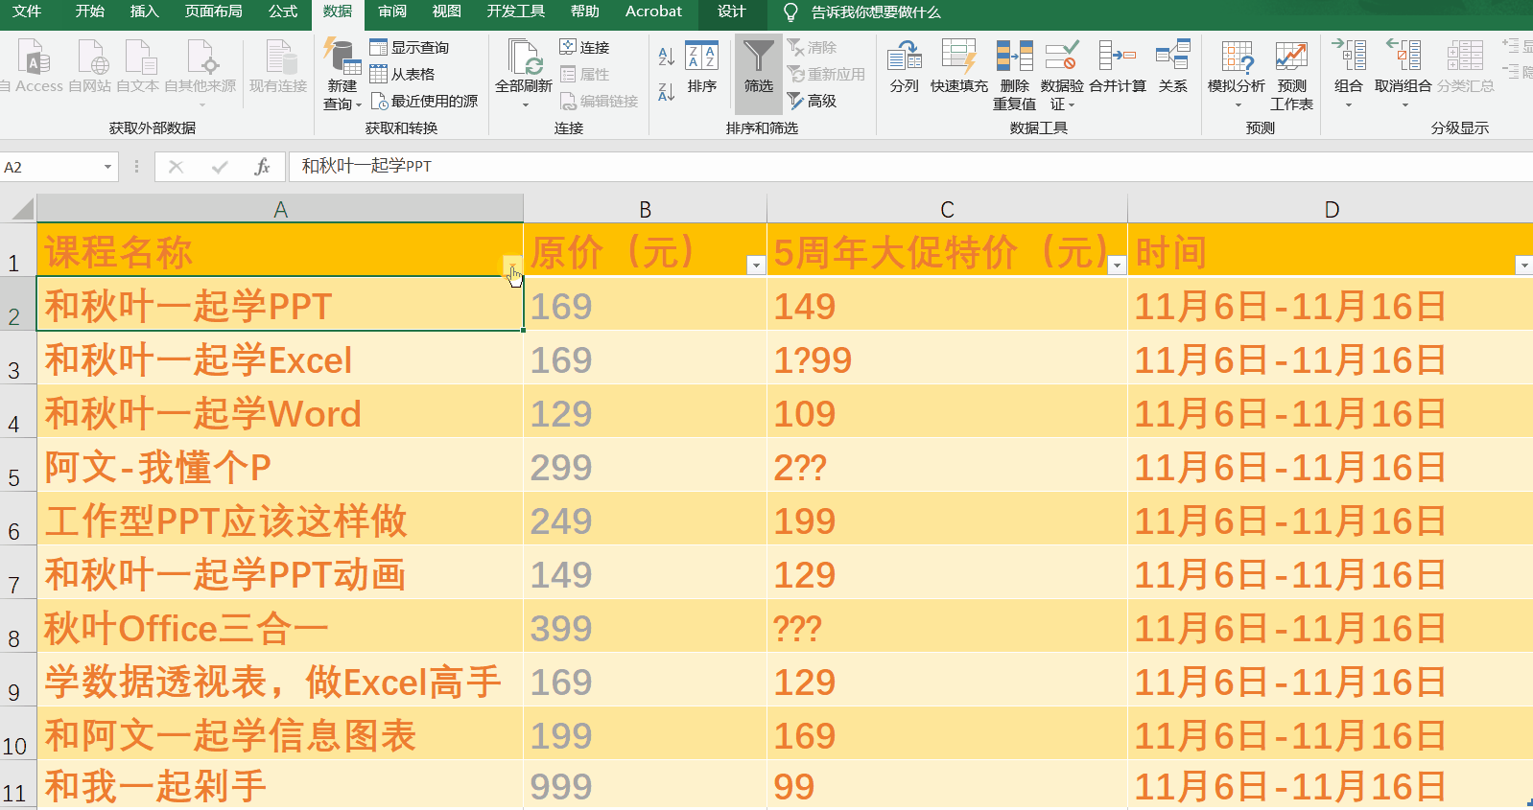
Task: Click 删除重复值 (Remove Duplicates)
Action: coord(1014,75)
